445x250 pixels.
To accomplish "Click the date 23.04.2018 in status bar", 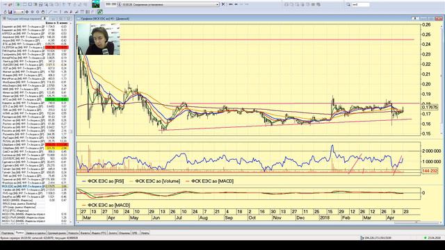I will point(434,237).
